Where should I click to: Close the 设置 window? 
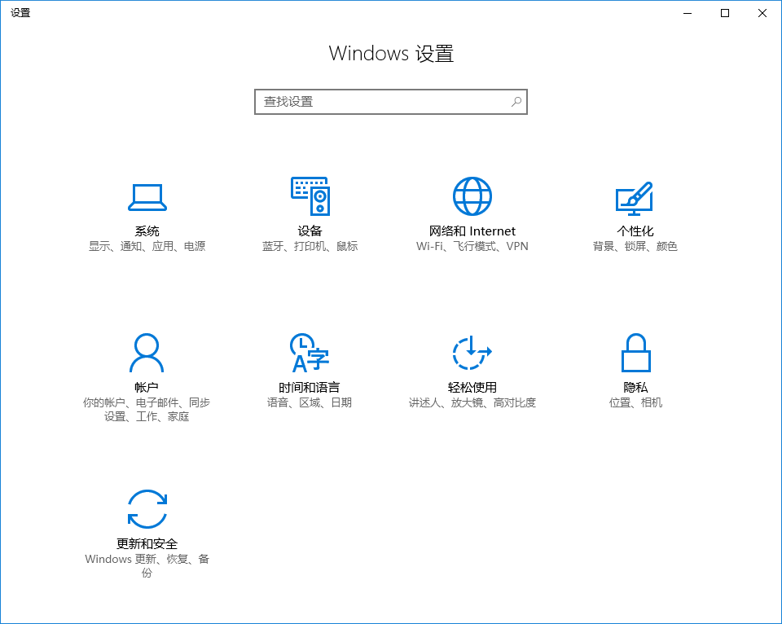(x=762, y=14)
